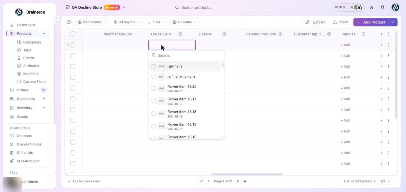This screenshot has width=406, height=192.
Task: Focus the Search products field
Action: click(231, 7)
